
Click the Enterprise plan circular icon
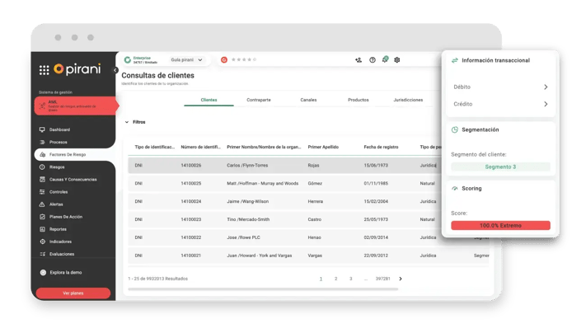click(x=127, y=59)
